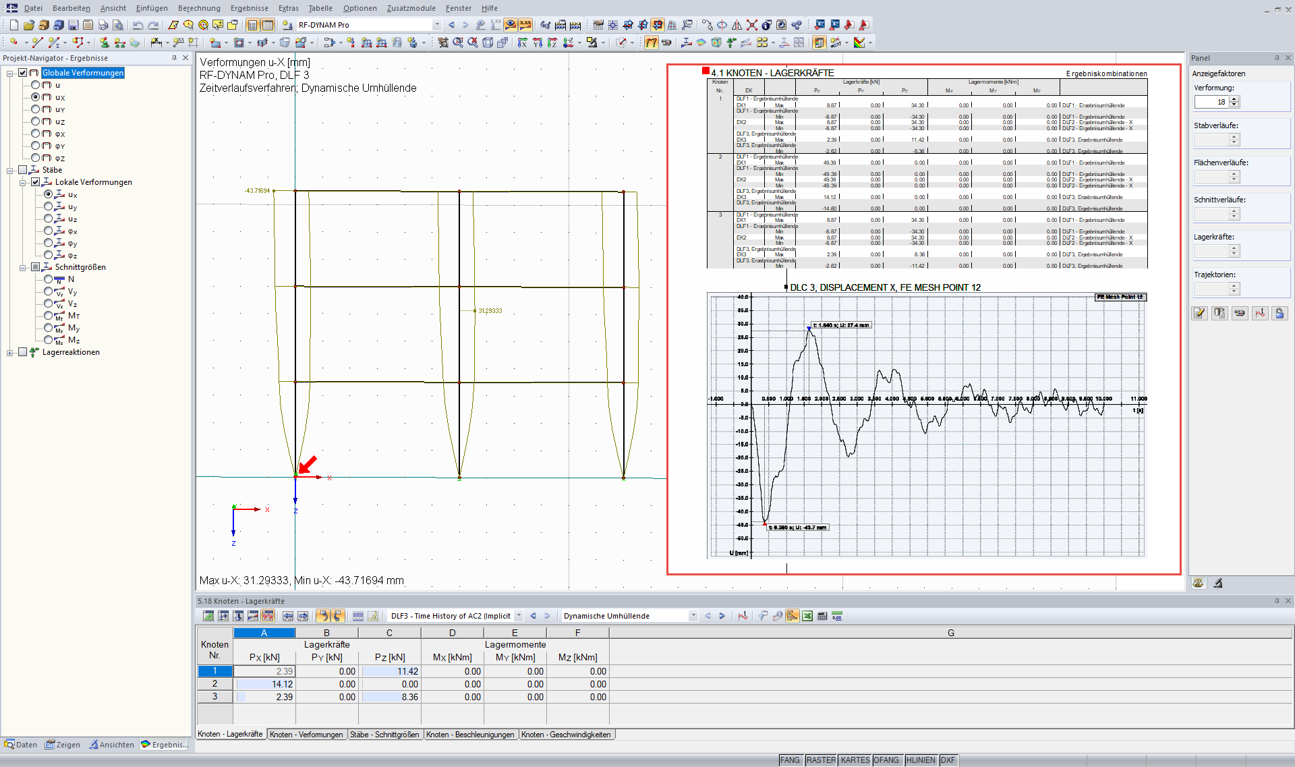Increase the Verformung factor with its stepper

tap(1234, 98)
